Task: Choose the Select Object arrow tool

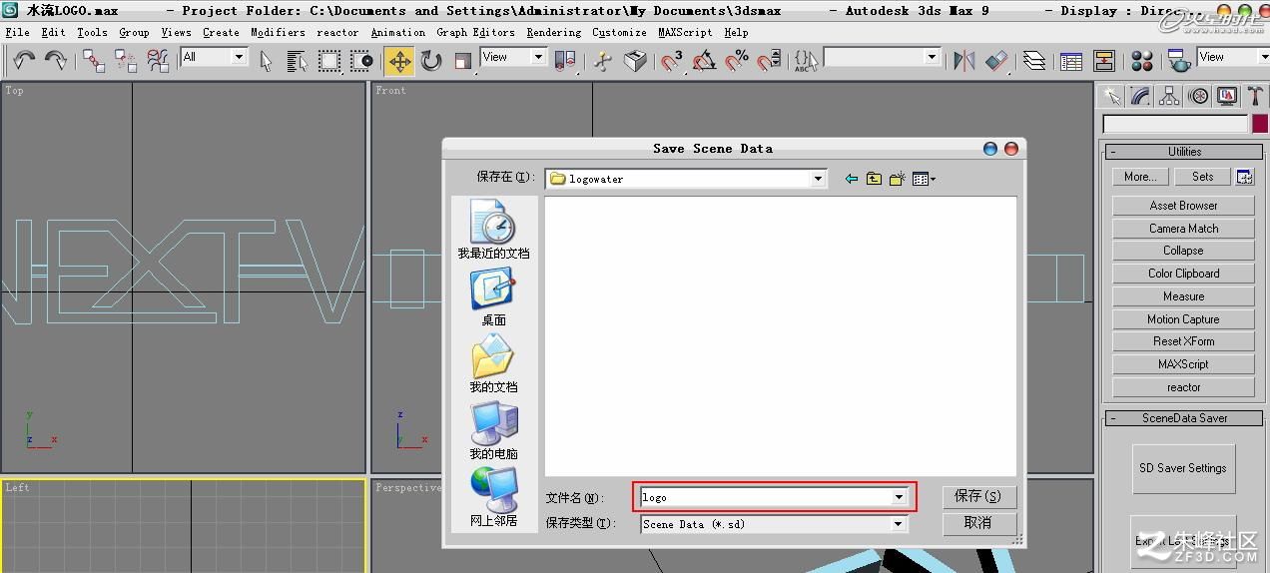Action: pyautogui.click(x=266, y=61)
